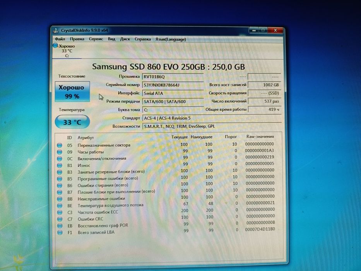
Task: Click the Режим передачи field SATA/600
Action: [x=173, y=101]
